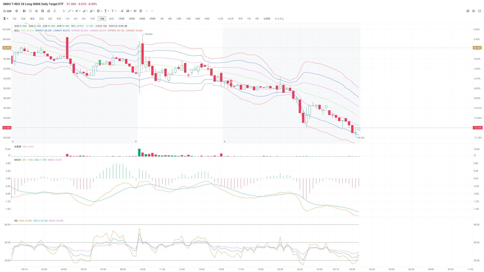Screen dimensions: 484x272
Task: Expand the line drawing tool dropdown
Action: coord(73,11)
